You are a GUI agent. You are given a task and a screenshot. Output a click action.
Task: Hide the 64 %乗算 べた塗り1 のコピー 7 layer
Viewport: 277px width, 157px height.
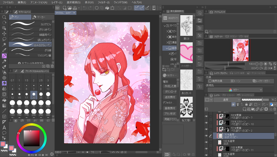tap(206, 116)
